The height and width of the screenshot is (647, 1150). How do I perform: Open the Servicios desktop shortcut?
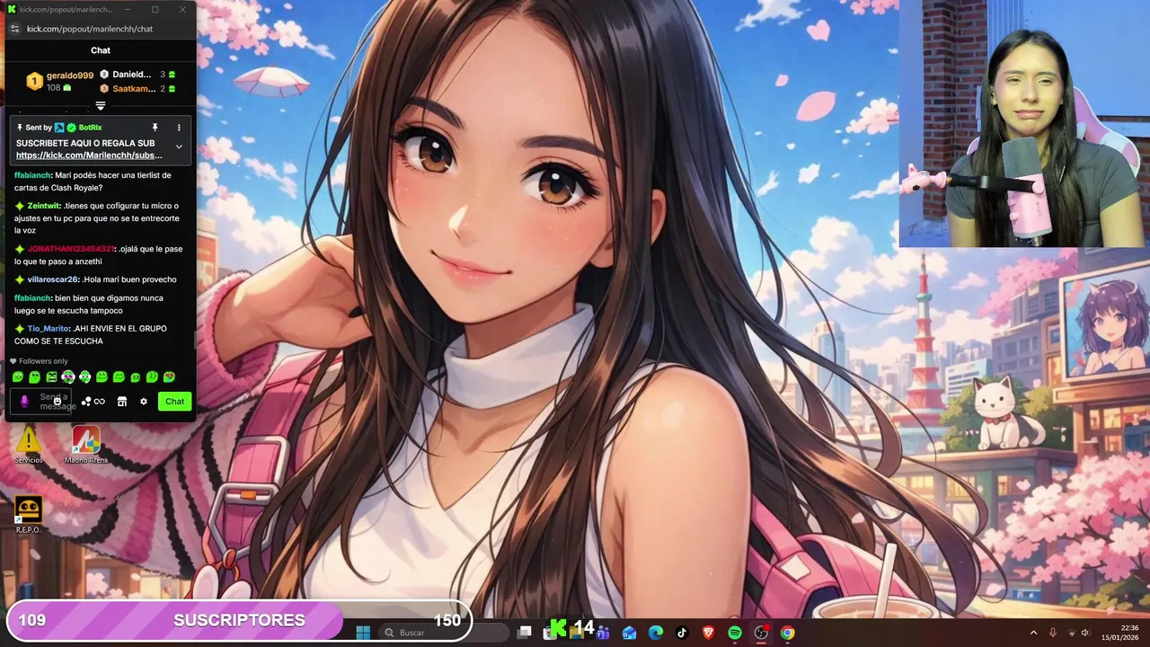pyautogui.click(x=29, y=445)
